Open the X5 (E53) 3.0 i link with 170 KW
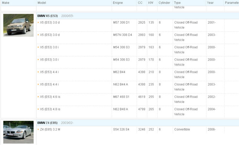Image resolution: width=239 pixels, height=145 pixels. pos(49,59)
